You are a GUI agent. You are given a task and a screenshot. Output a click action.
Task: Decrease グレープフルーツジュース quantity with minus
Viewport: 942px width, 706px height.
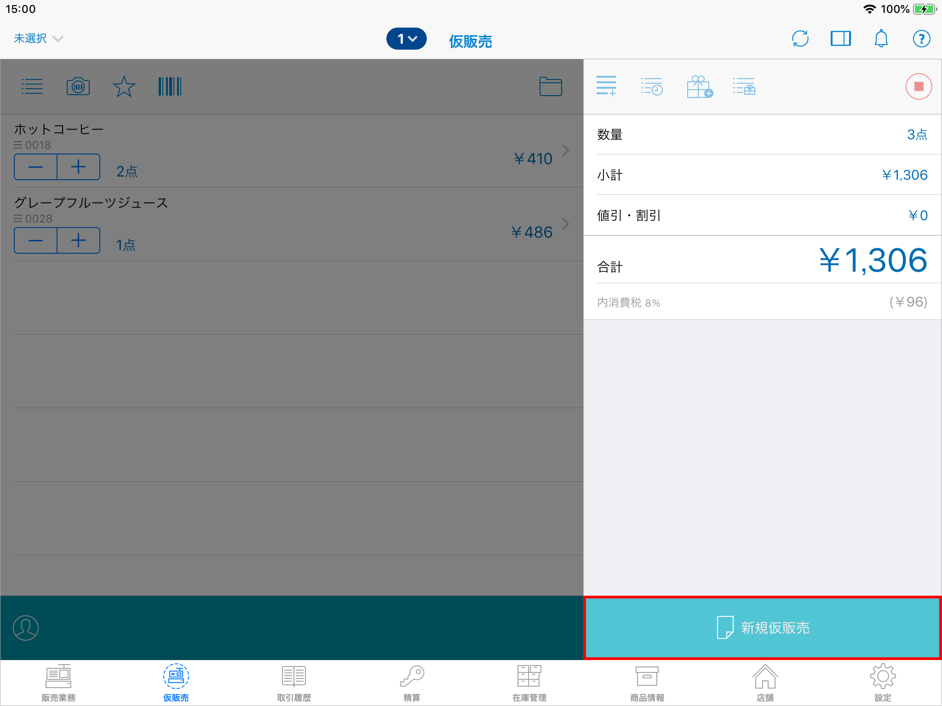click(x=35, y=240)
